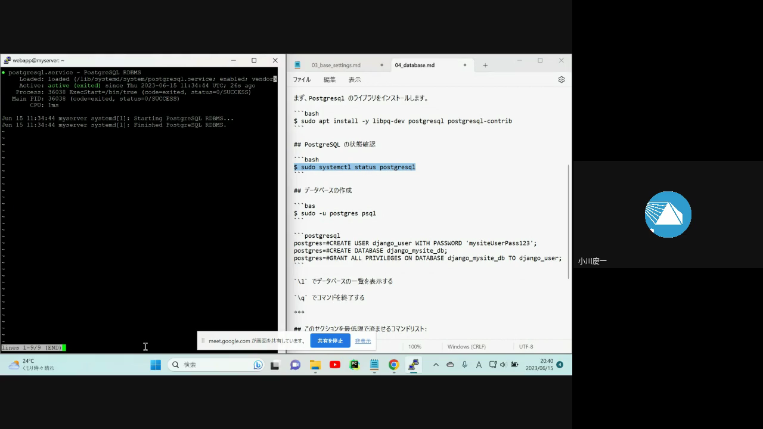
Task: Click the 非表示 link
Action: [362, 341]
